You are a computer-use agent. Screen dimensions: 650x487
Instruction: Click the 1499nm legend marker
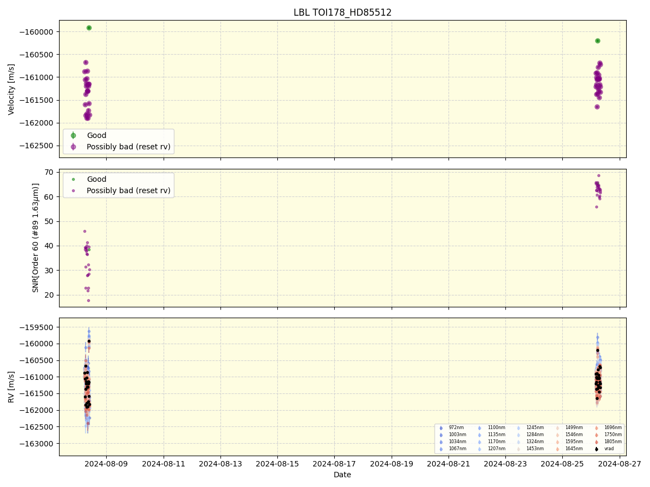557,428
